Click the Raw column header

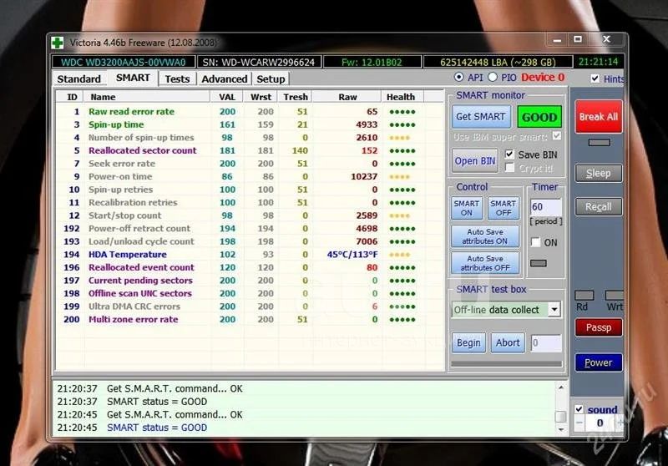tap(347, 97)
